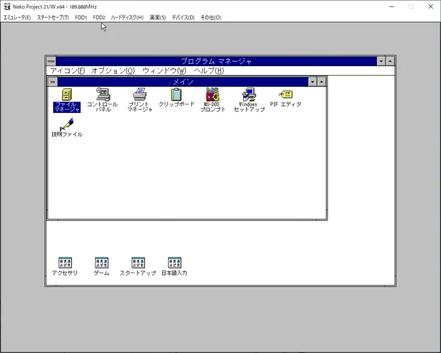
Task: Select the ファイルマネージャ (File Manager) icon
Action: (67, 101)
